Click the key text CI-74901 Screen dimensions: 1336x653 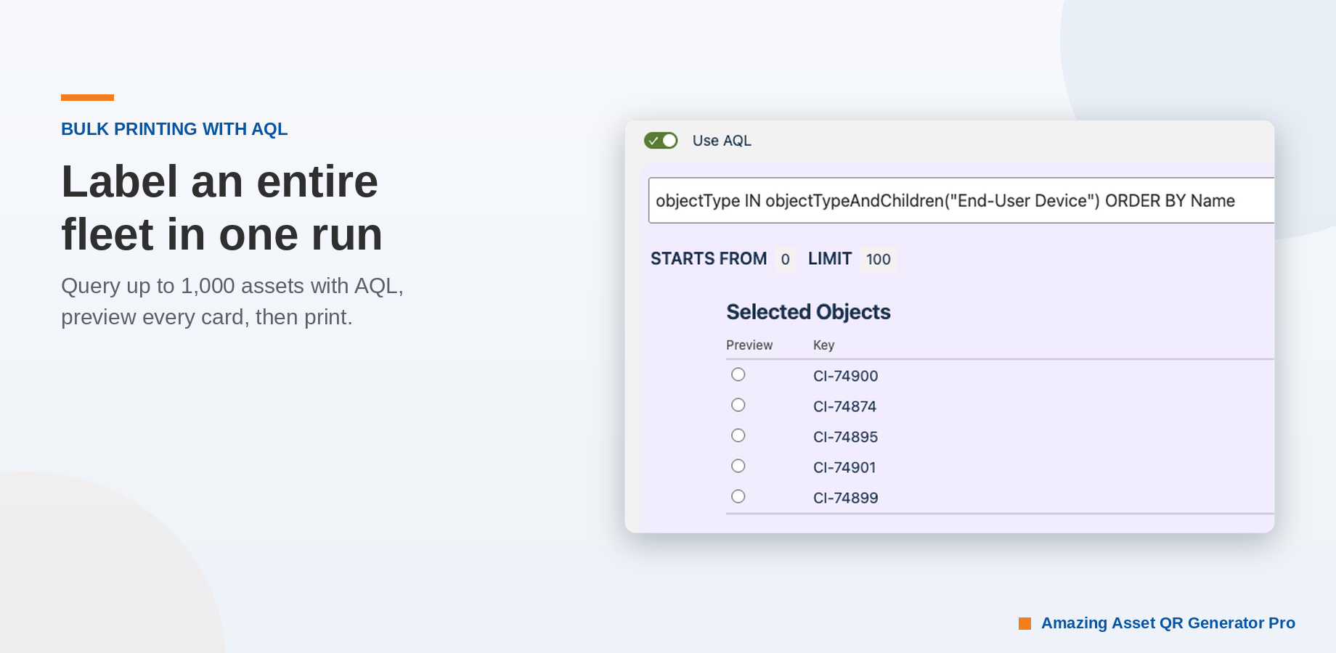coord(844,467)
